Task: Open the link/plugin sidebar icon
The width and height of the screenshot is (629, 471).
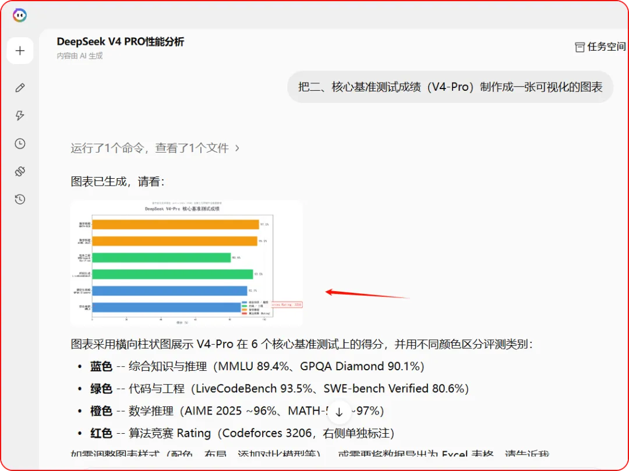Action: (20, 171)
